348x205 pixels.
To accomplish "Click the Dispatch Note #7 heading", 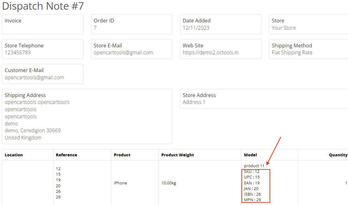I will pyautogui.click(x=43, y=6).
